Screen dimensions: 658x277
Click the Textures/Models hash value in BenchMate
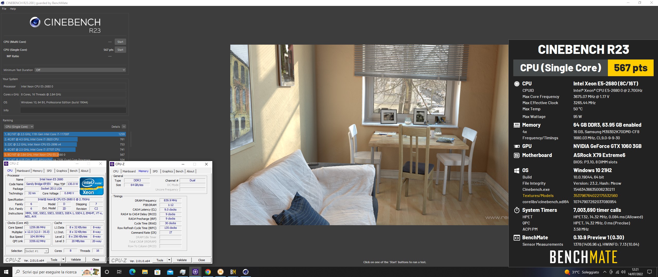[x=595, y=196]
